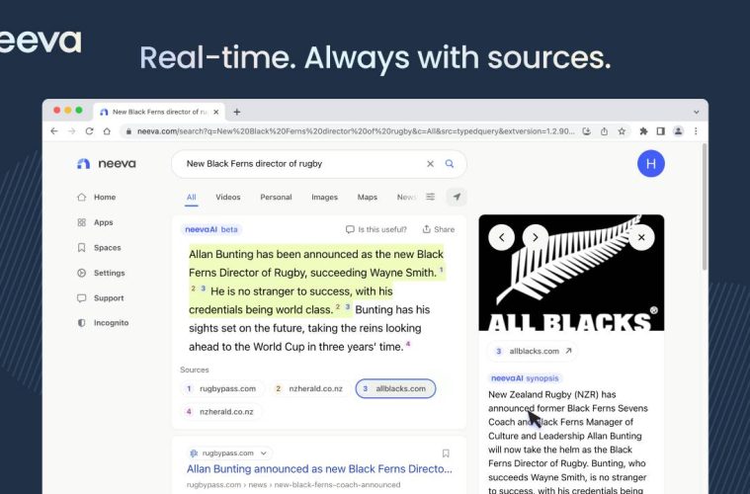Go to Home in sidebar
The height and width of the screenshot is (494, 750).
pyautogui.click(x=97, y=197)
